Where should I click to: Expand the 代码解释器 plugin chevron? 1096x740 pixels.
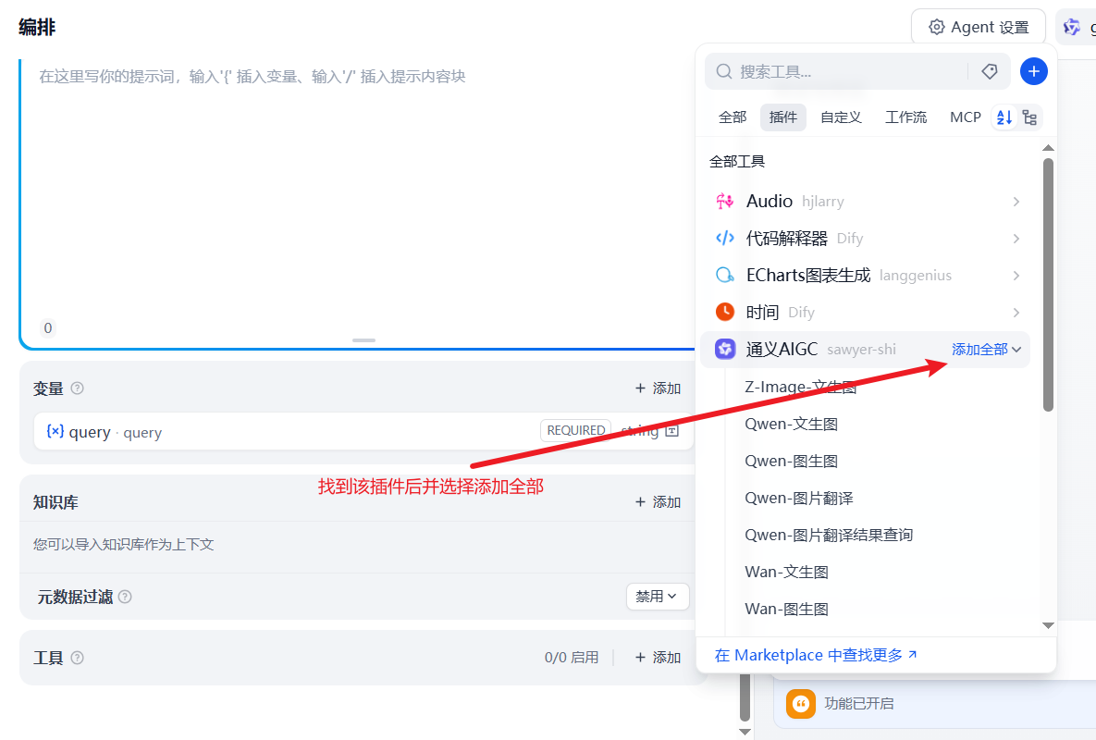coord(1016,239)
